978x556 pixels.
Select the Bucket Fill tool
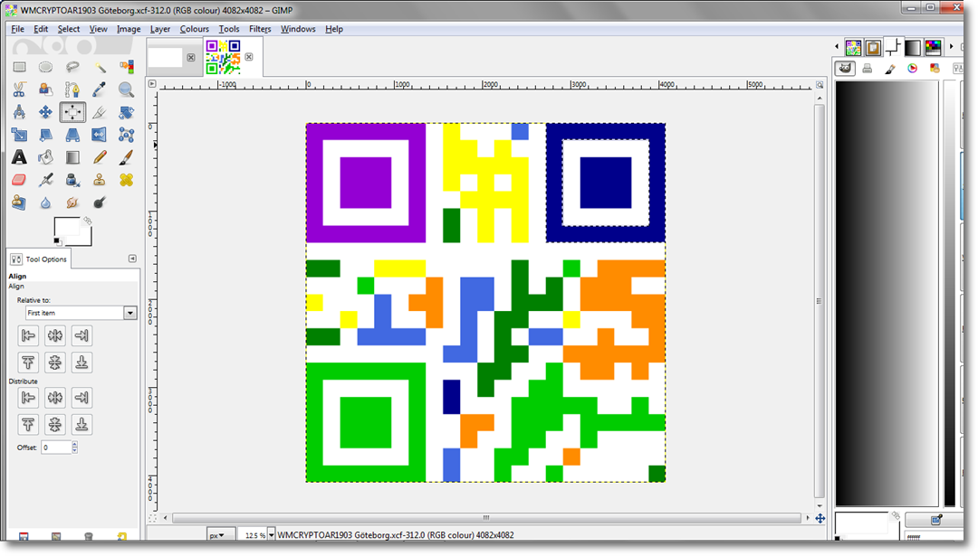coord(45,157)
